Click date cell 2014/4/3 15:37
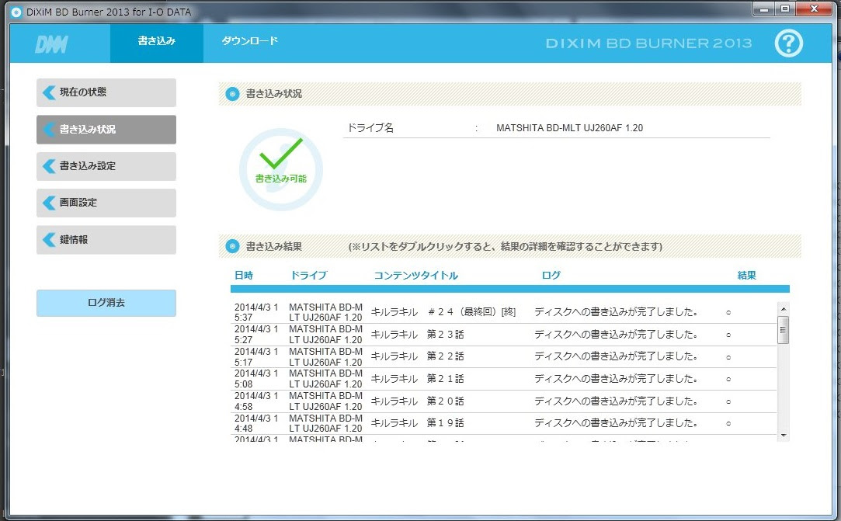 point(256,312)
